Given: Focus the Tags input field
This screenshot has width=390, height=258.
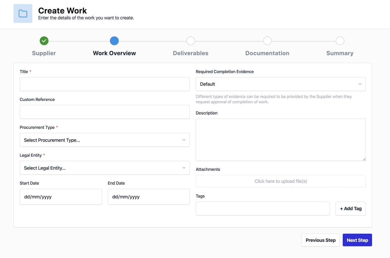Looking at the screenshot, I should 263,208.
